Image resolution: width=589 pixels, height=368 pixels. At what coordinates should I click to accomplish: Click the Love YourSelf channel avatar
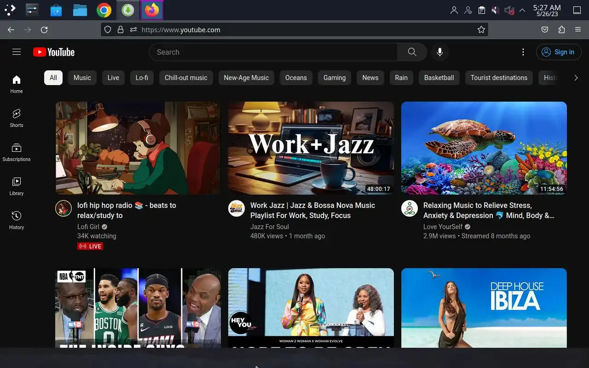[410, 208]
